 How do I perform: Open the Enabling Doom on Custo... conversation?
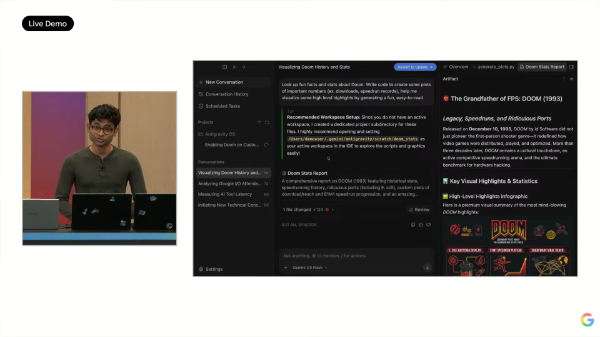click(x=232, y=145)
